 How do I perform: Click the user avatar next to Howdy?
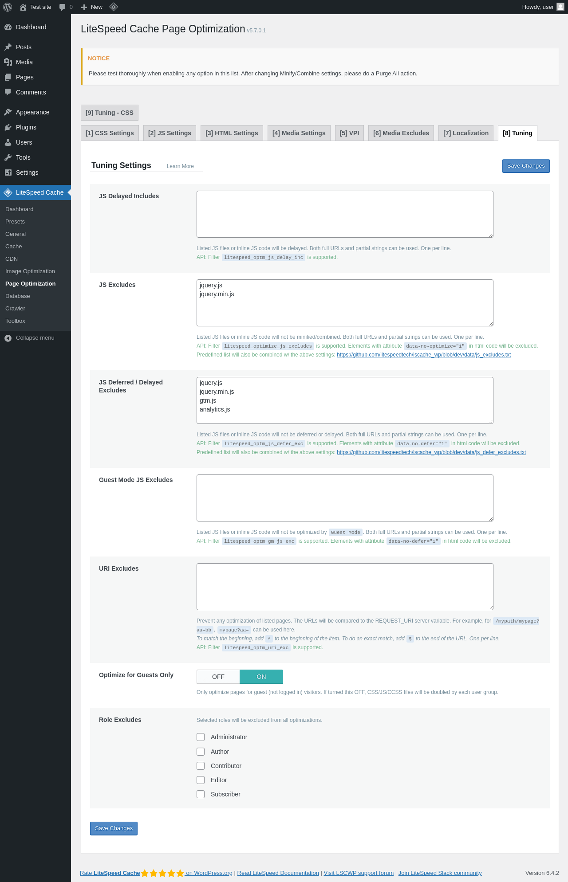coord(560,7)
